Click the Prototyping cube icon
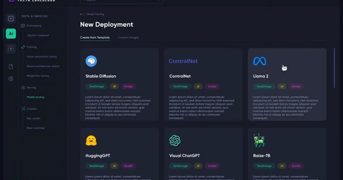 point(23,25)
